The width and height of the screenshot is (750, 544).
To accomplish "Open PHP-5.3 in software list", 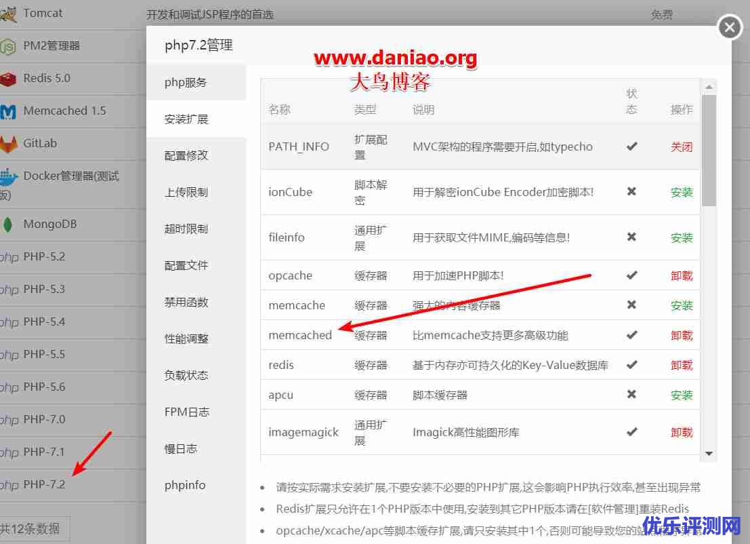I will tap(44, 289).
